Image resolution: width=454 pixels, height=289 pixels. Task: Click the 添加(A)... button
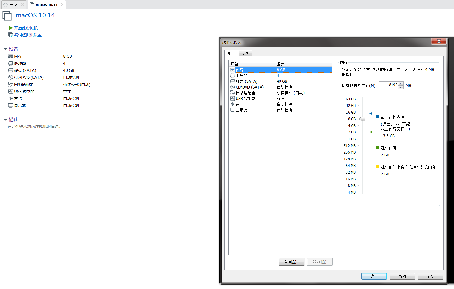tap(291, 262)
